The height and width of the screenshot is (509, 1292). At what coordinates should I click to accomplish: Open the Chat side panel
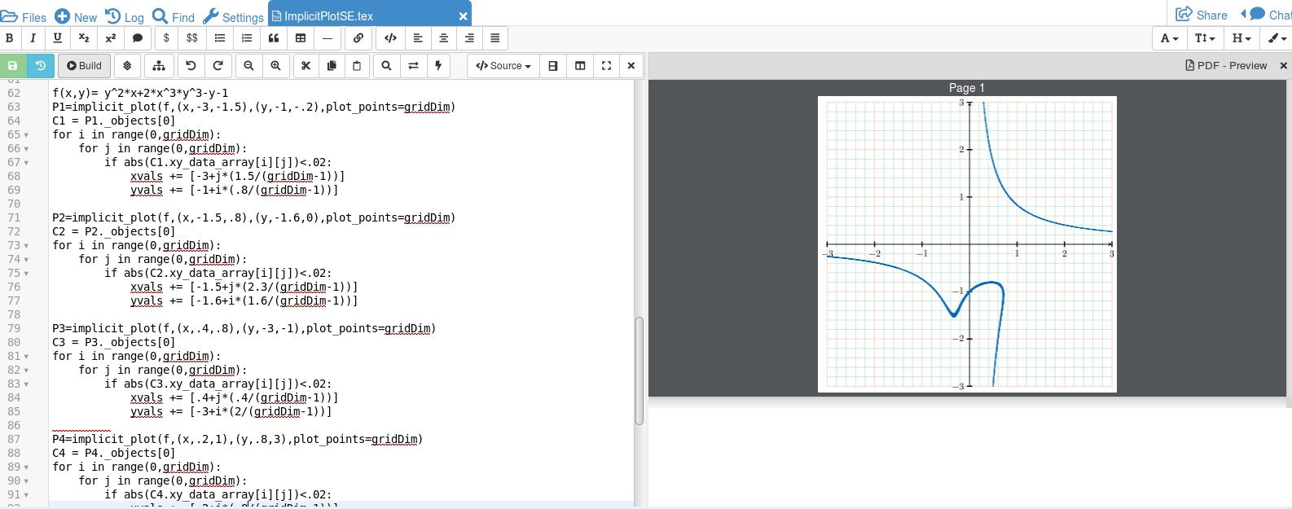click(1265, 15)
